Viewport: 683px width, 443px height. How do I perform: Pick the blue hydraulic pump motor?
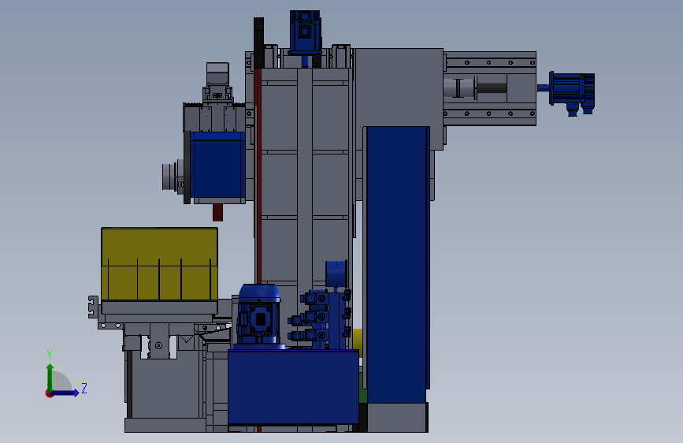tap(258, 315)
